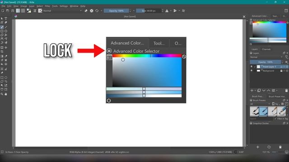289x162 pixels.
Task: Select the Gradient tool in the toolbox
Action: pos(2,56)
